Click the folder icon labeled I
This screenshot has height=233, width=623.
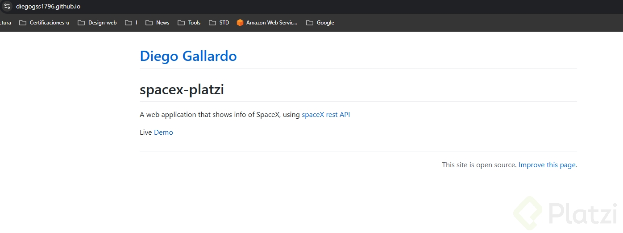click(129, 23)
